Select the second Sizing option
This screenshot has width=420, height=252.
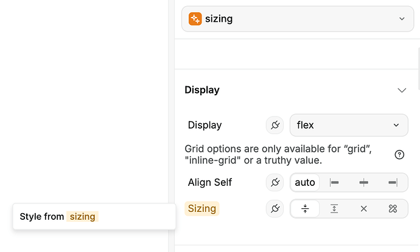coord(334,209)
